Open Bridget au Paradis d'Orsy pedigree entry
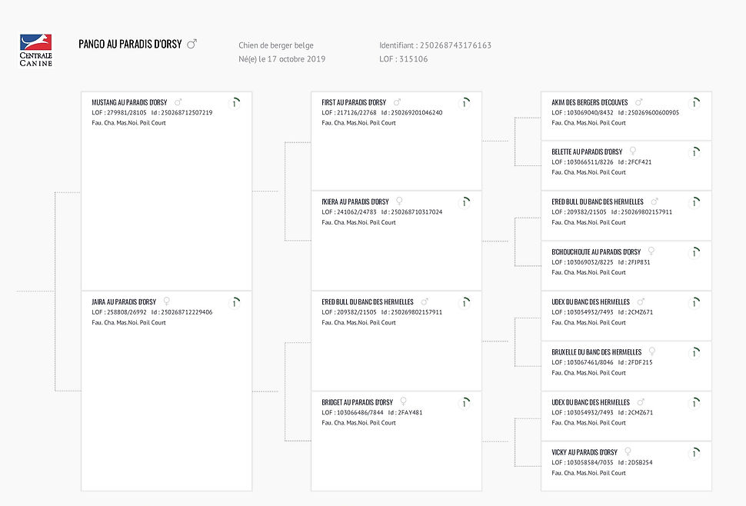 pyautogui.click(x=358, y=402)
